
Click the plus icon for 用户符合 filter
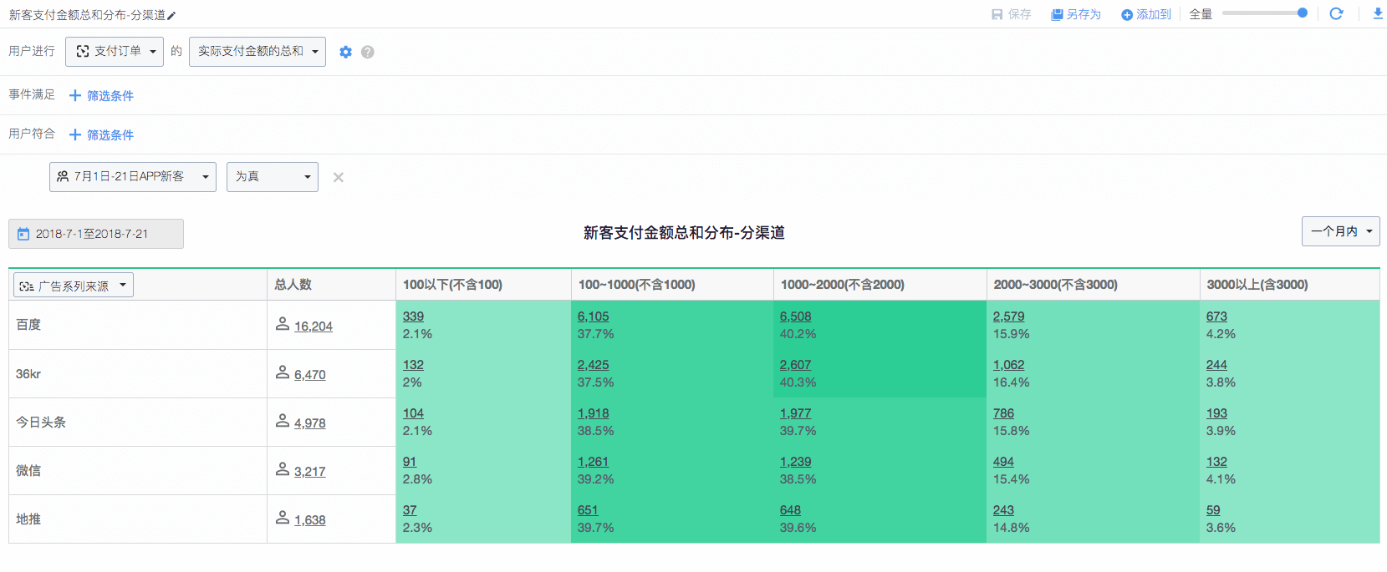tap(75, 134)
